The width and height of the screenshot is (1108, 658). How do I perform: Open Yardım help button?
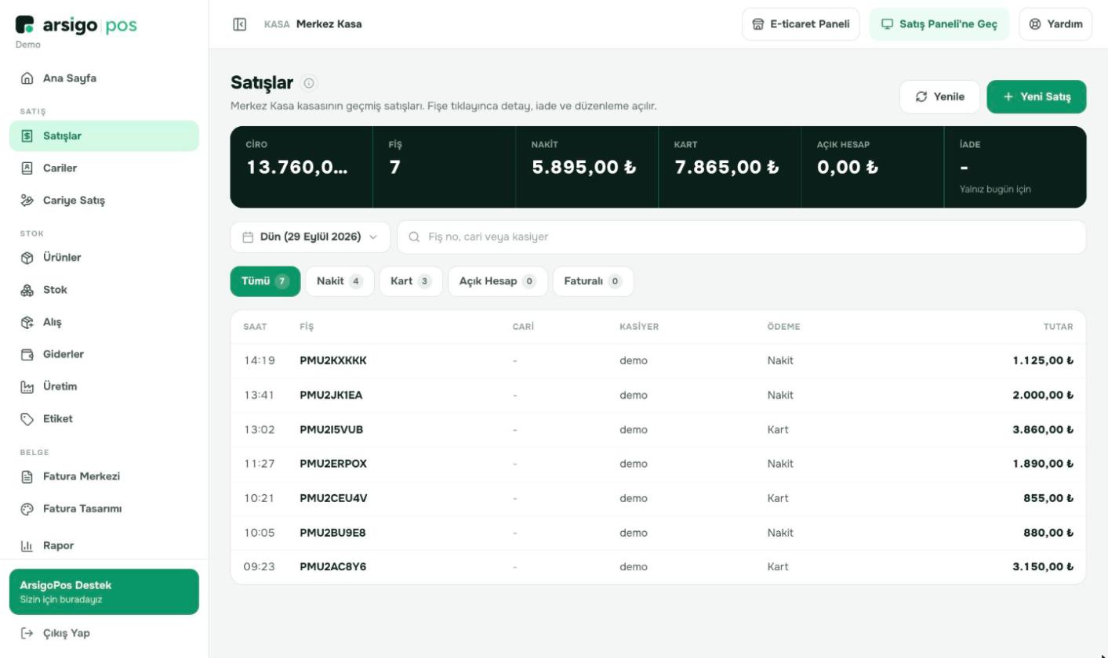click(x=1055, y=24)
